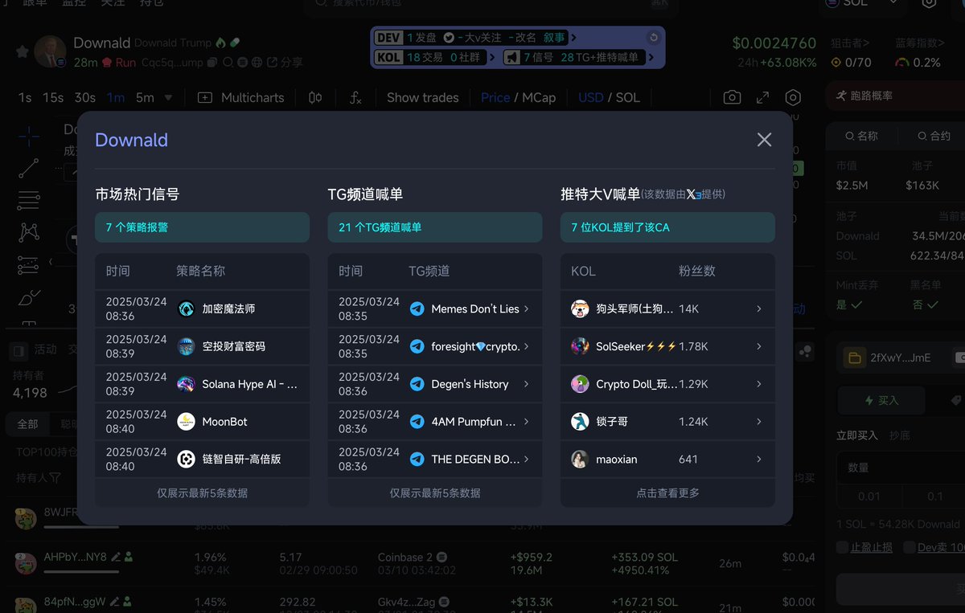Image resolution: width=965 pixels, height=613 pixels.
Task: Select the 30s timeframe
Action: pos(85,97)
